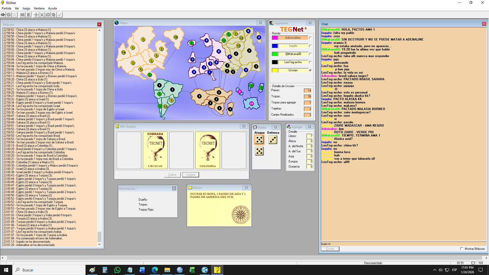The width and height of the screenshot is (489, 275).
Task: Enable the Mostrar Bitácora checkbox
Action: coord(462,249)
